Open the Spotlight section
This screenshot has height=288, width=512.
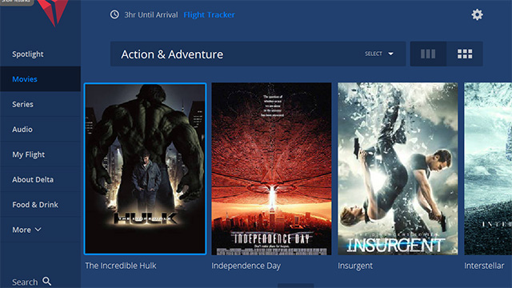[28, 54]
